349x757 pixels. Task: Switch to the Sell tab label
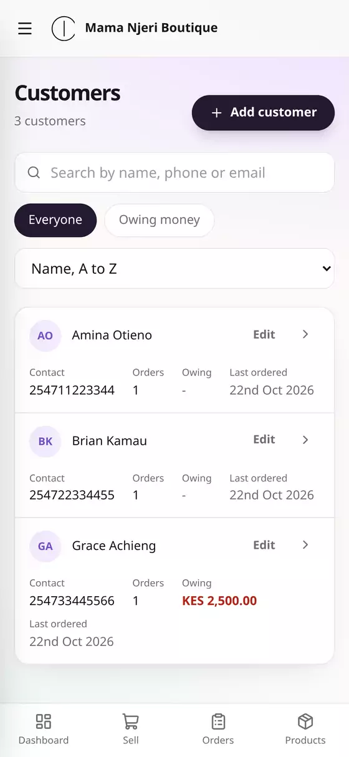pyautogui.click(x=131, y=740)
